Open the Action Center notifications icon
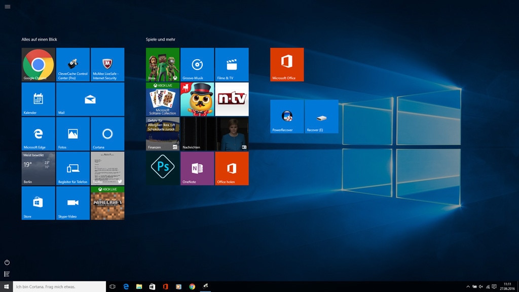The height and width of the screenshot is (292, 519). 494,287
